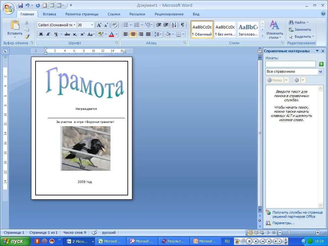Align text left
Image resolution: width=328 pixels, height=246 pixels.
coord(126,34)
